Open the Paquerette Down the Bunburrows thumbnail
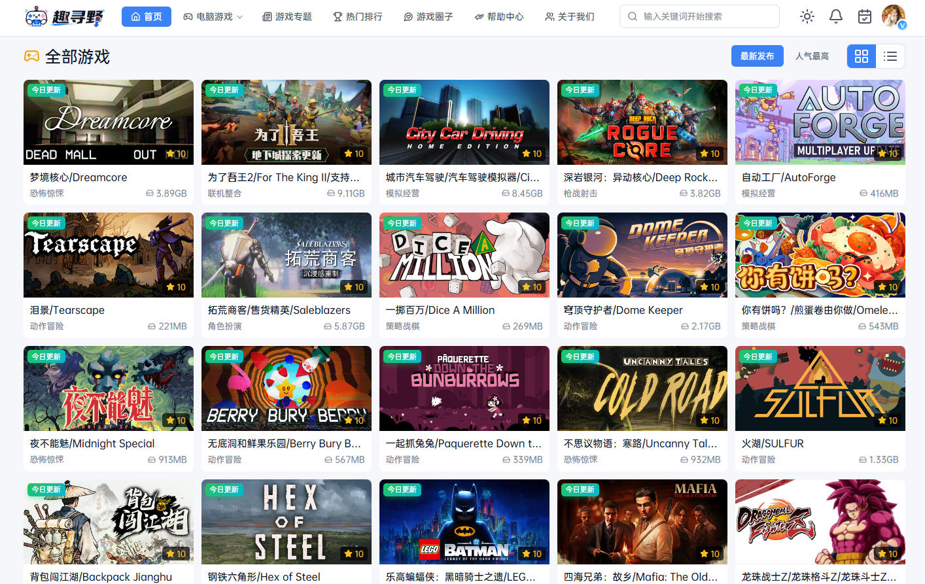 click(x=464, y=388)
